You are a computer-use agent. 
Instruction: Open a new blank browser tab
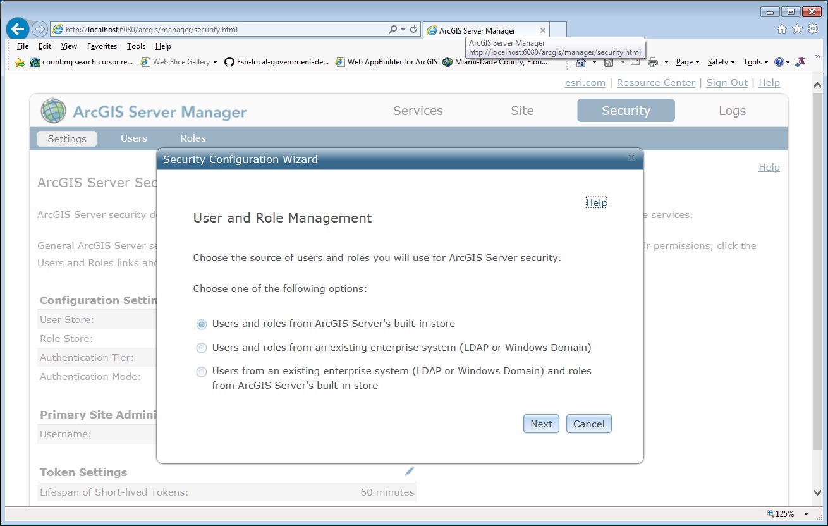(x=558, y=30)
